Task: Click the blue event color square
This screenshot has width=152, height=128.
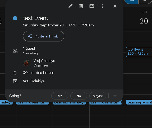Action: coord(15,18)
